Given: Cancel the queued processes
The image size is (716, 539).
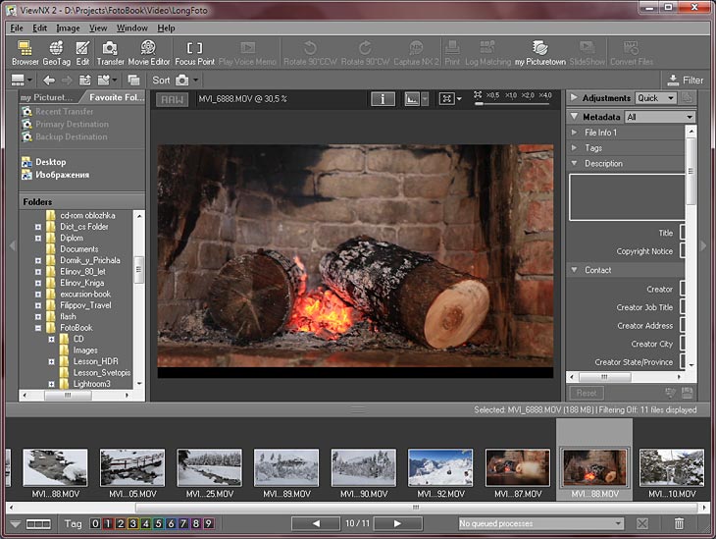Looking at the screenshot, I should click(x=642, y=523).
